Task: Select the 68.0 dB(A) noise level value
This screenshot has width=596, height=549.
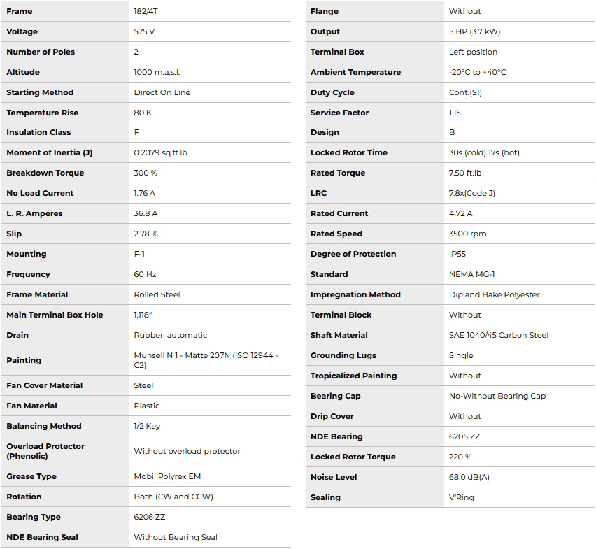Action: point(469,477)
